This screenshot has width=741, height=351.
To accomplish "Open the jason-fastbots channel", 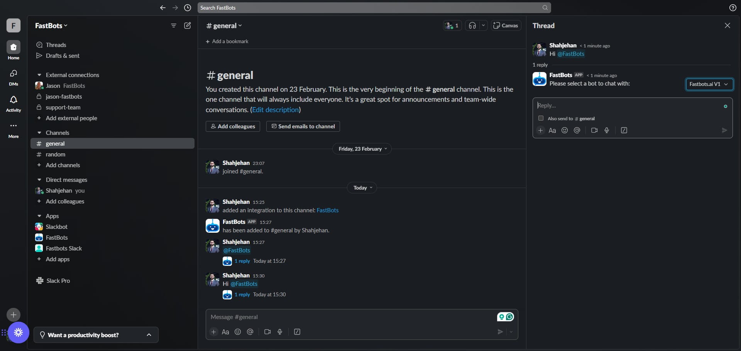I will click(112, 97).
